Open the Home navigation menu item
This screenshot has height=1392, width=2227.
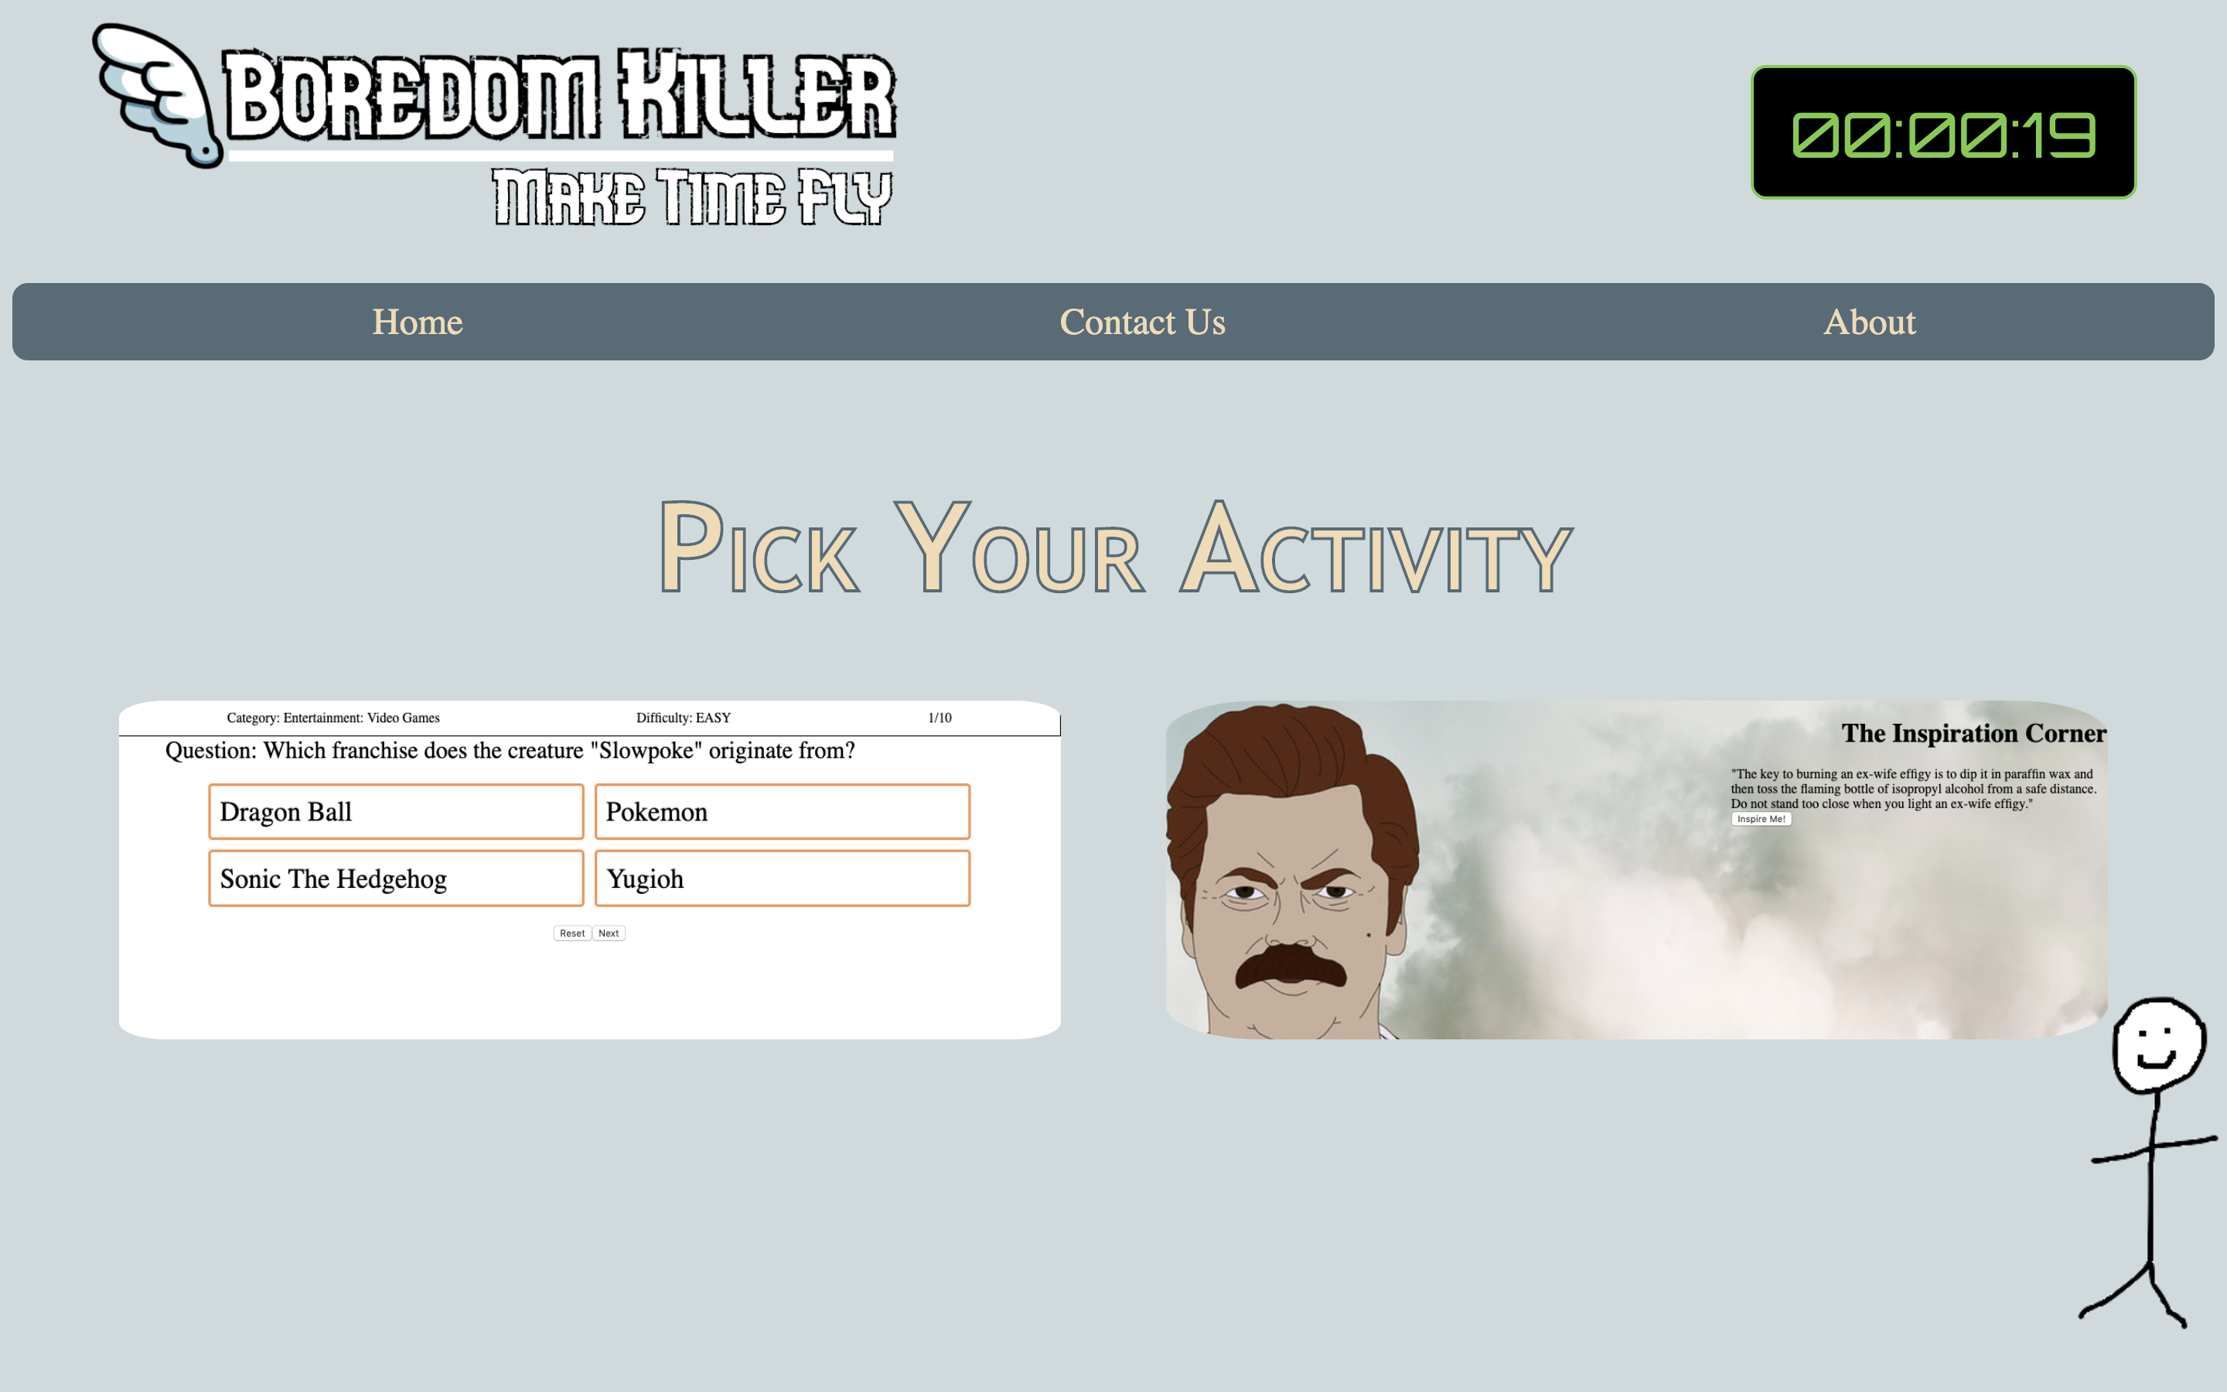pos(417,321)
